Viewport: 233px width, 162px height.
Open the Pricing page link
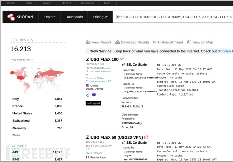point(100,17)
